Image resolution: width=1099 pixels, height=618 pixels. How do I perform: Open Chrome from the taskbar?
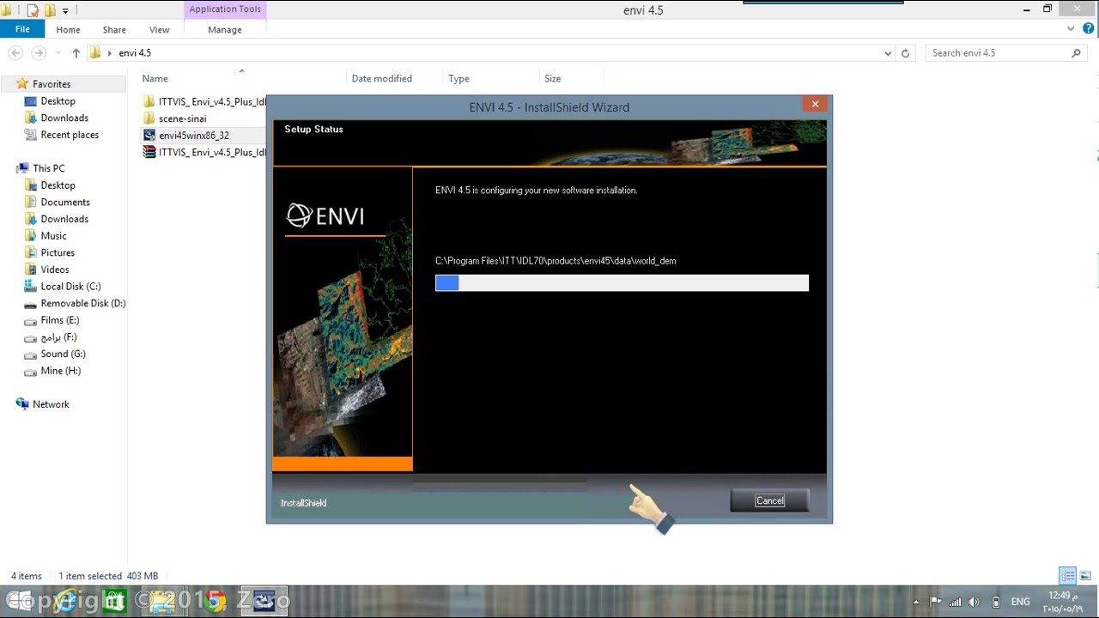(x=215, y=602)
